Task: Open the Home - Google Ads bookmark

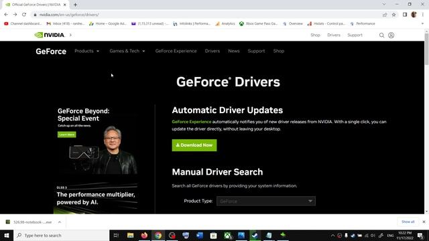Action: coord(108,24)
